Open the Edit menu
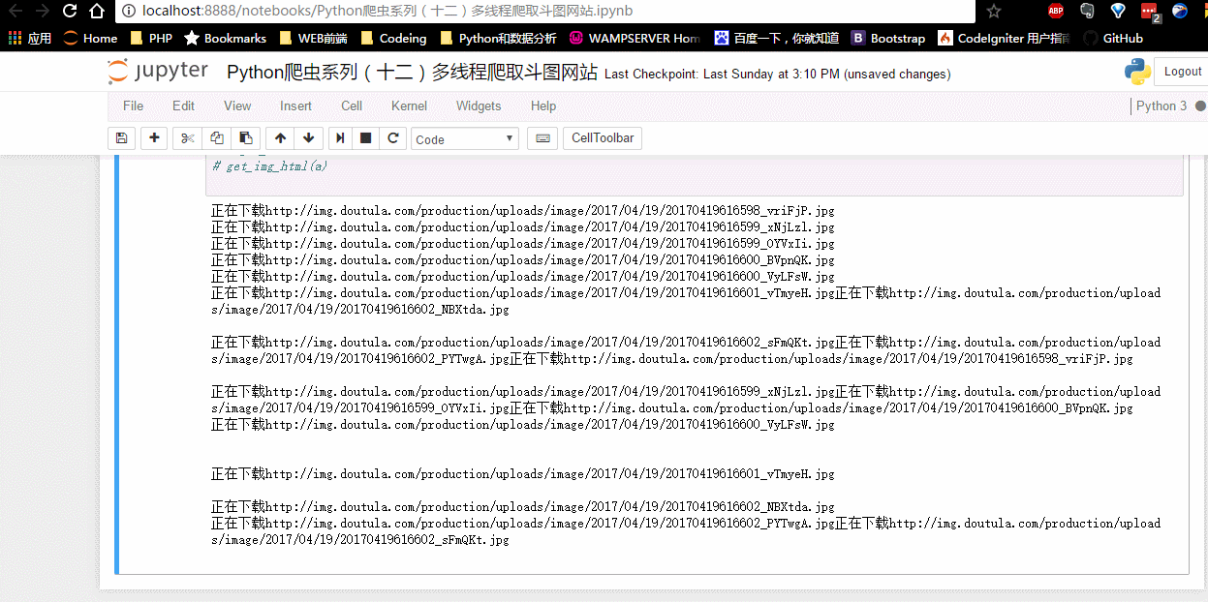This screenshot has width=1208, height=602. (x=183, y=106)
